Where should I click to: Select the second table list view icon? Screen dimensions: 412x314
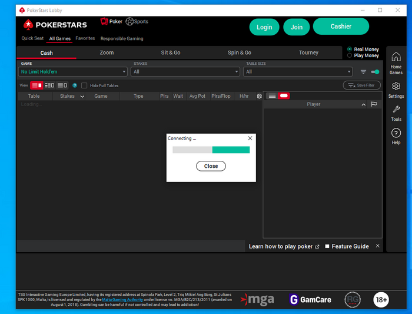point(49,85)
